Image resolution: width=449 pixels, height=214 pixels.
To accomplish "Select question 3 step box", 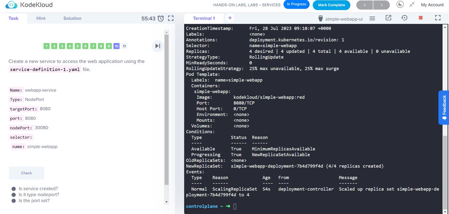I will [62, 46].
